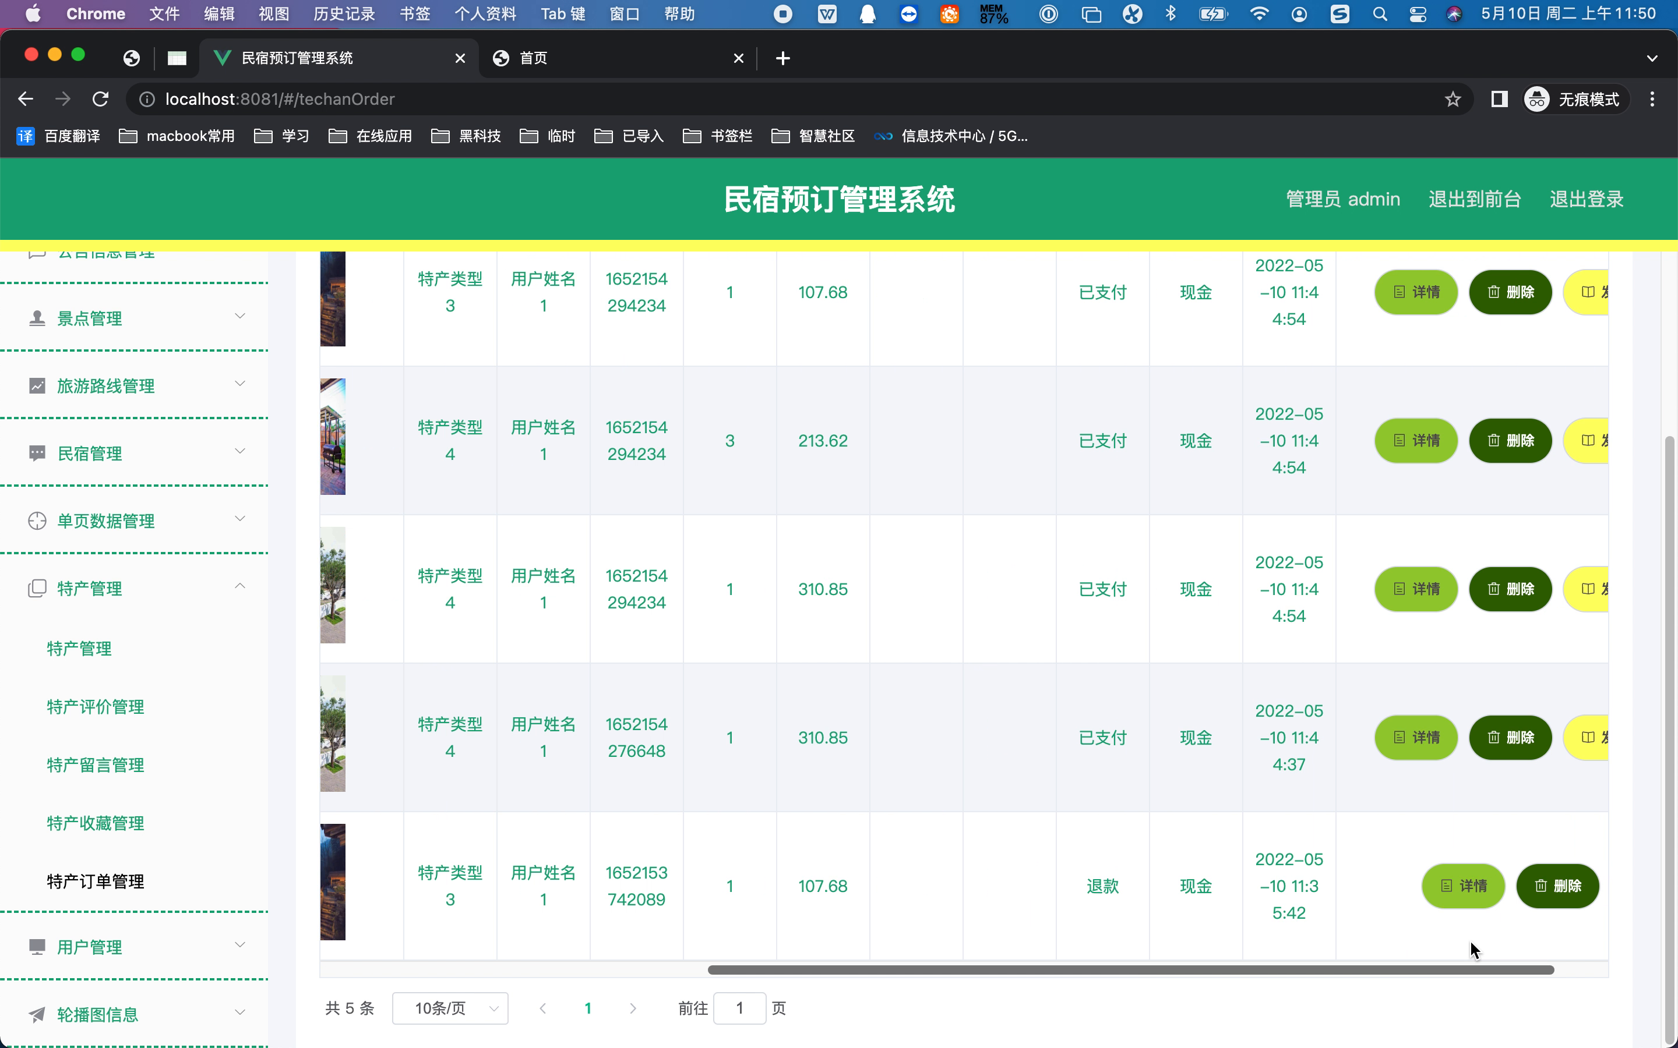The image size is (1678, 1048).
Task: Click the battery status icon
Action: tap(1214, 14)
